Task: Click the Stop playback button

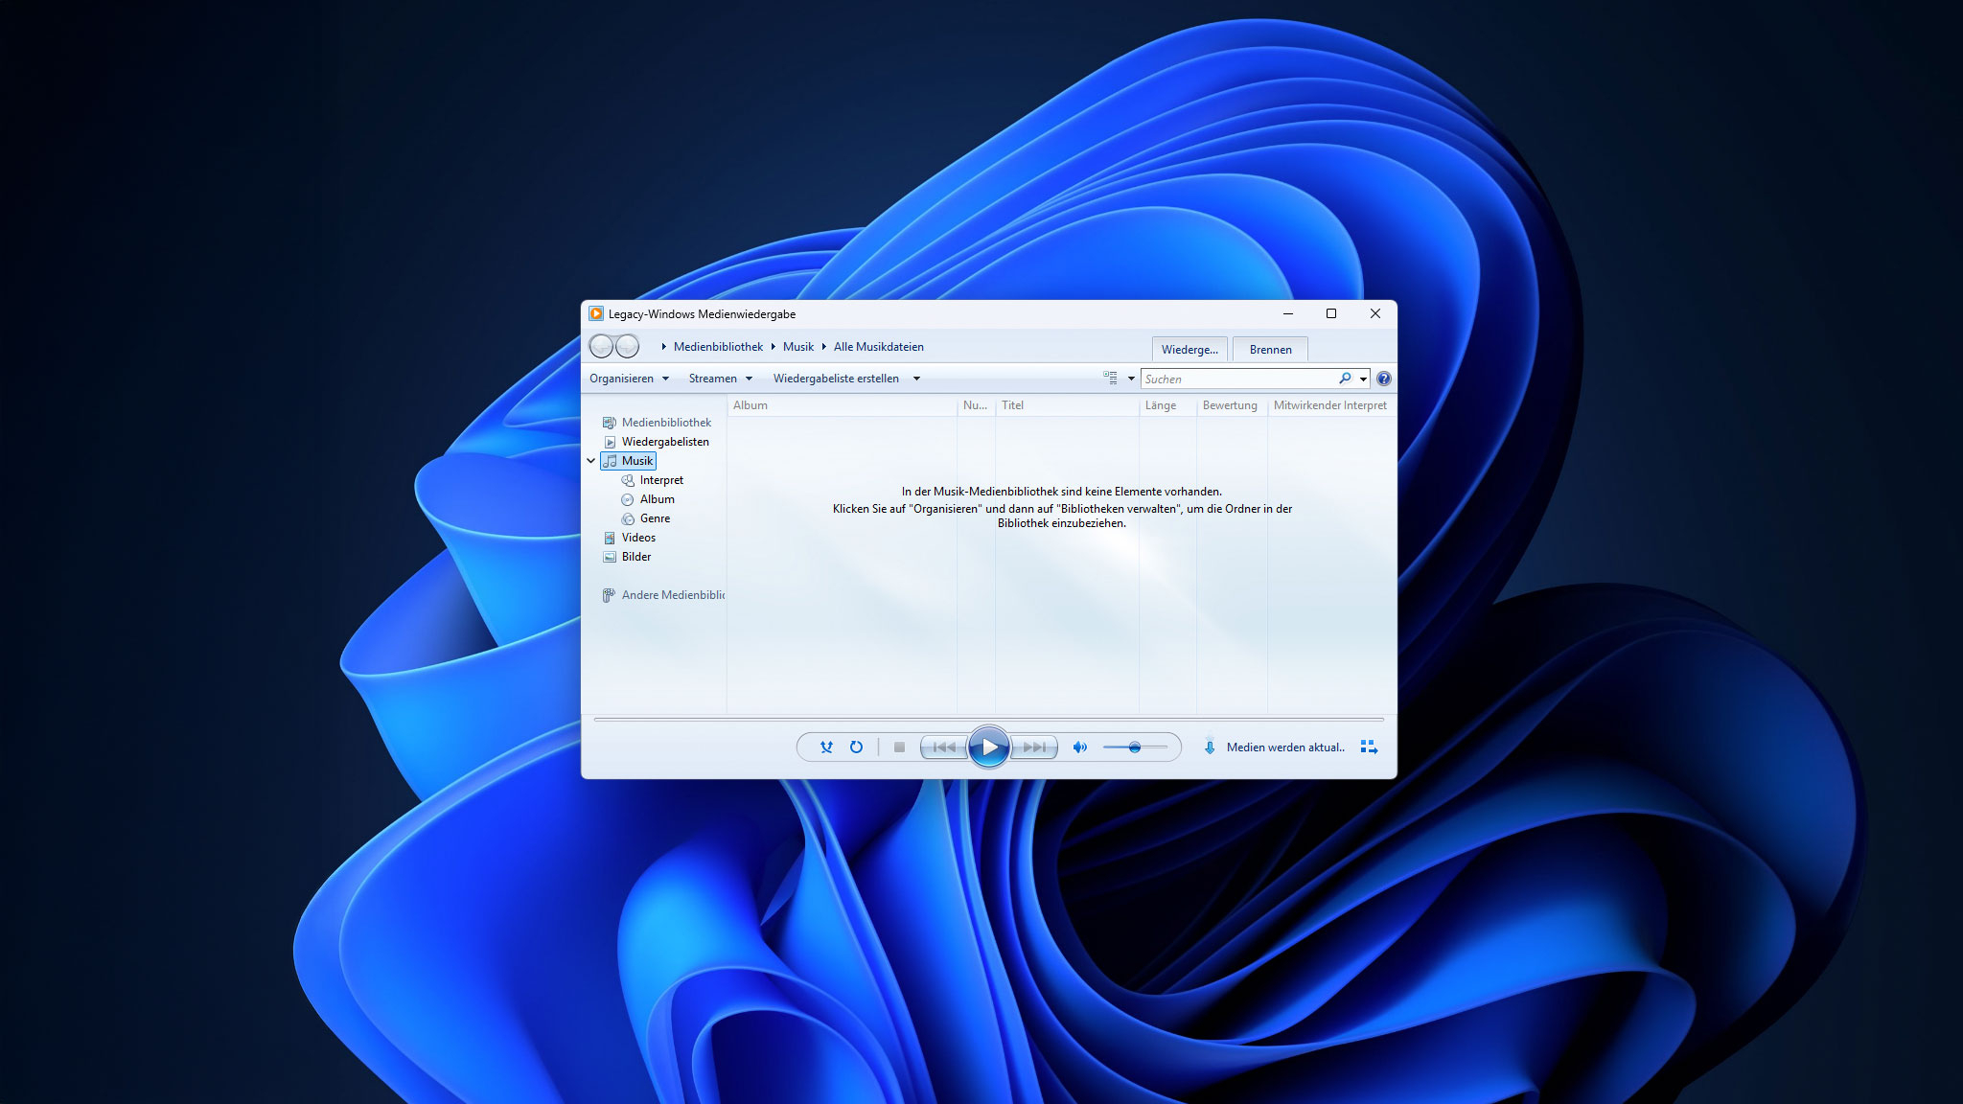Action: [x=899, y=747]
